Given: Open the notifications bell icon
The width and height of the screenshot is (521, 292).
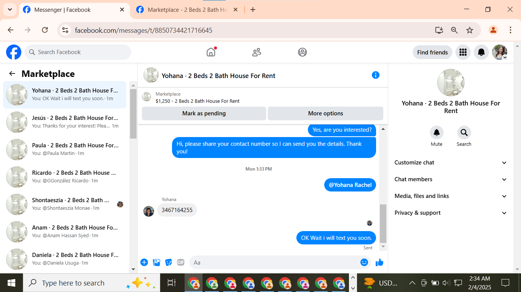Looking at the screenshot, I should 481,52.
